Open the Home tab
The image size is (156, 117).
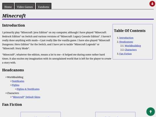click(8, 6)
